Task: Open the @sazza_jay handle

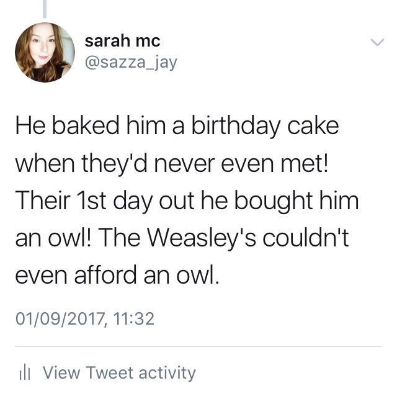Action: [x=130, y=63]
